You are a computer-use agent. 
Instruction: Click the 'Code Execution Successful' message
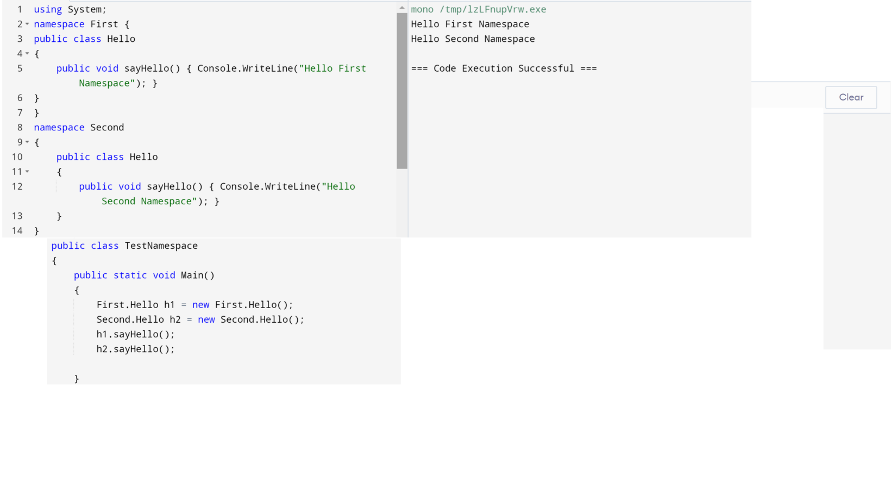[x=504, y=68]
